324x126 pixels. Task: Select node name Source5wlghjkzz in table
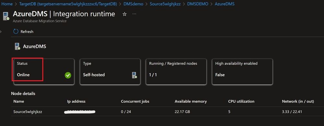pyautogui.click(x=28, y=112)
